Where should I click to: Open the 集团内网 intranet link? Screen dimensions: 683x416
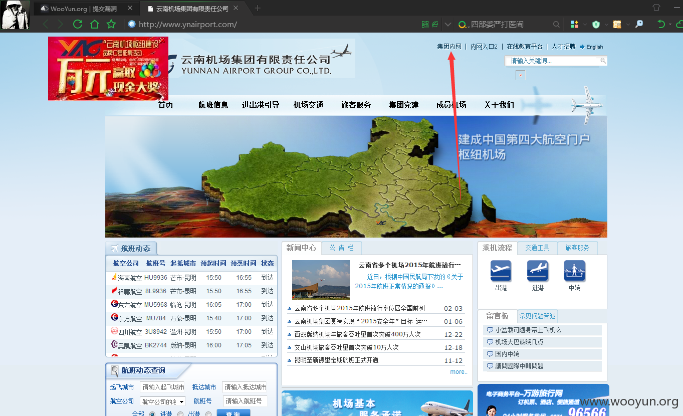449,47
